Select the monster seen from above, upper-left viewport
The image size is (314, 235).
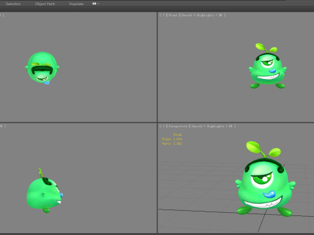point(42,68)
